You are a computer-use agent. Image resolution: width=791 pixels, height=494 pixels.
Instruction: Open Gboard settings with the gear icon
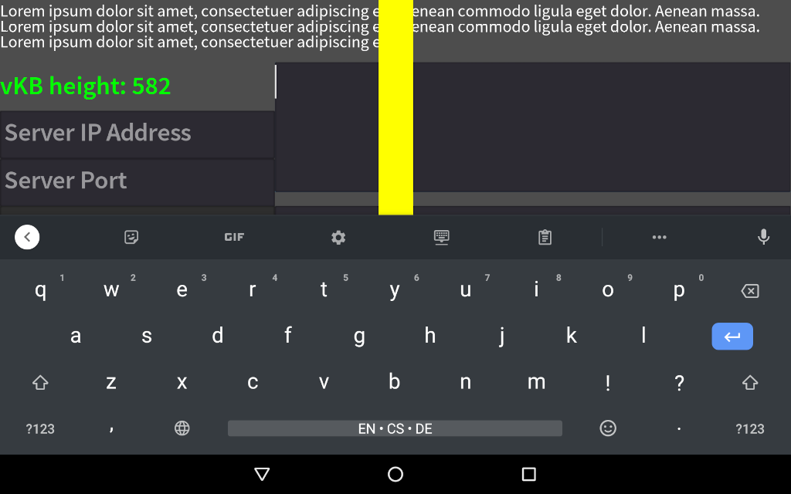pos(338,237)
